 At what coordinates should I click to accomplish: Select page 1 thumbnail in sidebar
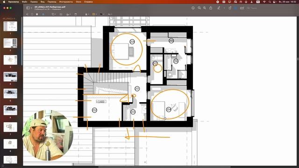click(10, 26)
